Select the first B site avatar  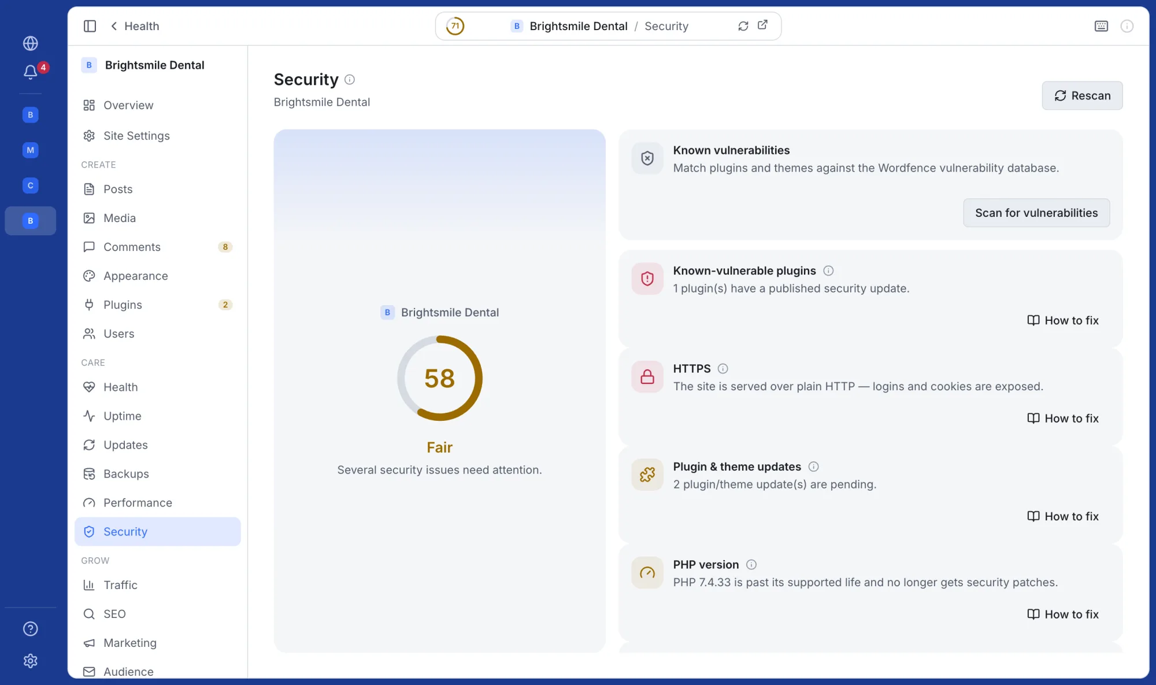[31, 114]
